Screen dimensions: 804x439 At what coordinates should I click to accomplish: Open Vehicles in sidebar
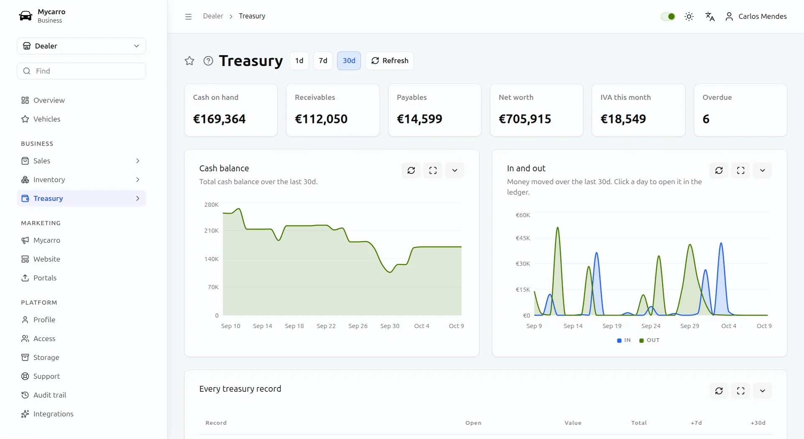click(x=82, y=119)
